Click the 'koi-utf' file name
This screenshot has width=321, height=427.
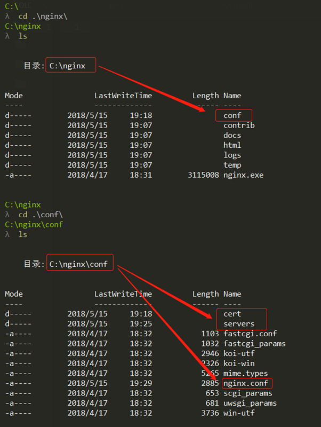pyautogui.click(x=239, y=353)
